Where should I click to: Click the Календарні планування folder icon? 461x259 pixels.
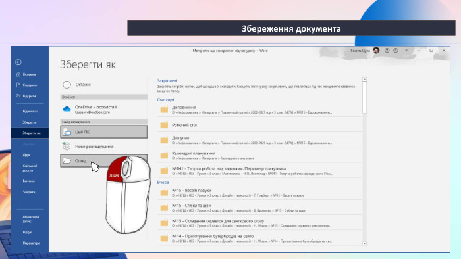[x=164, y=155]
